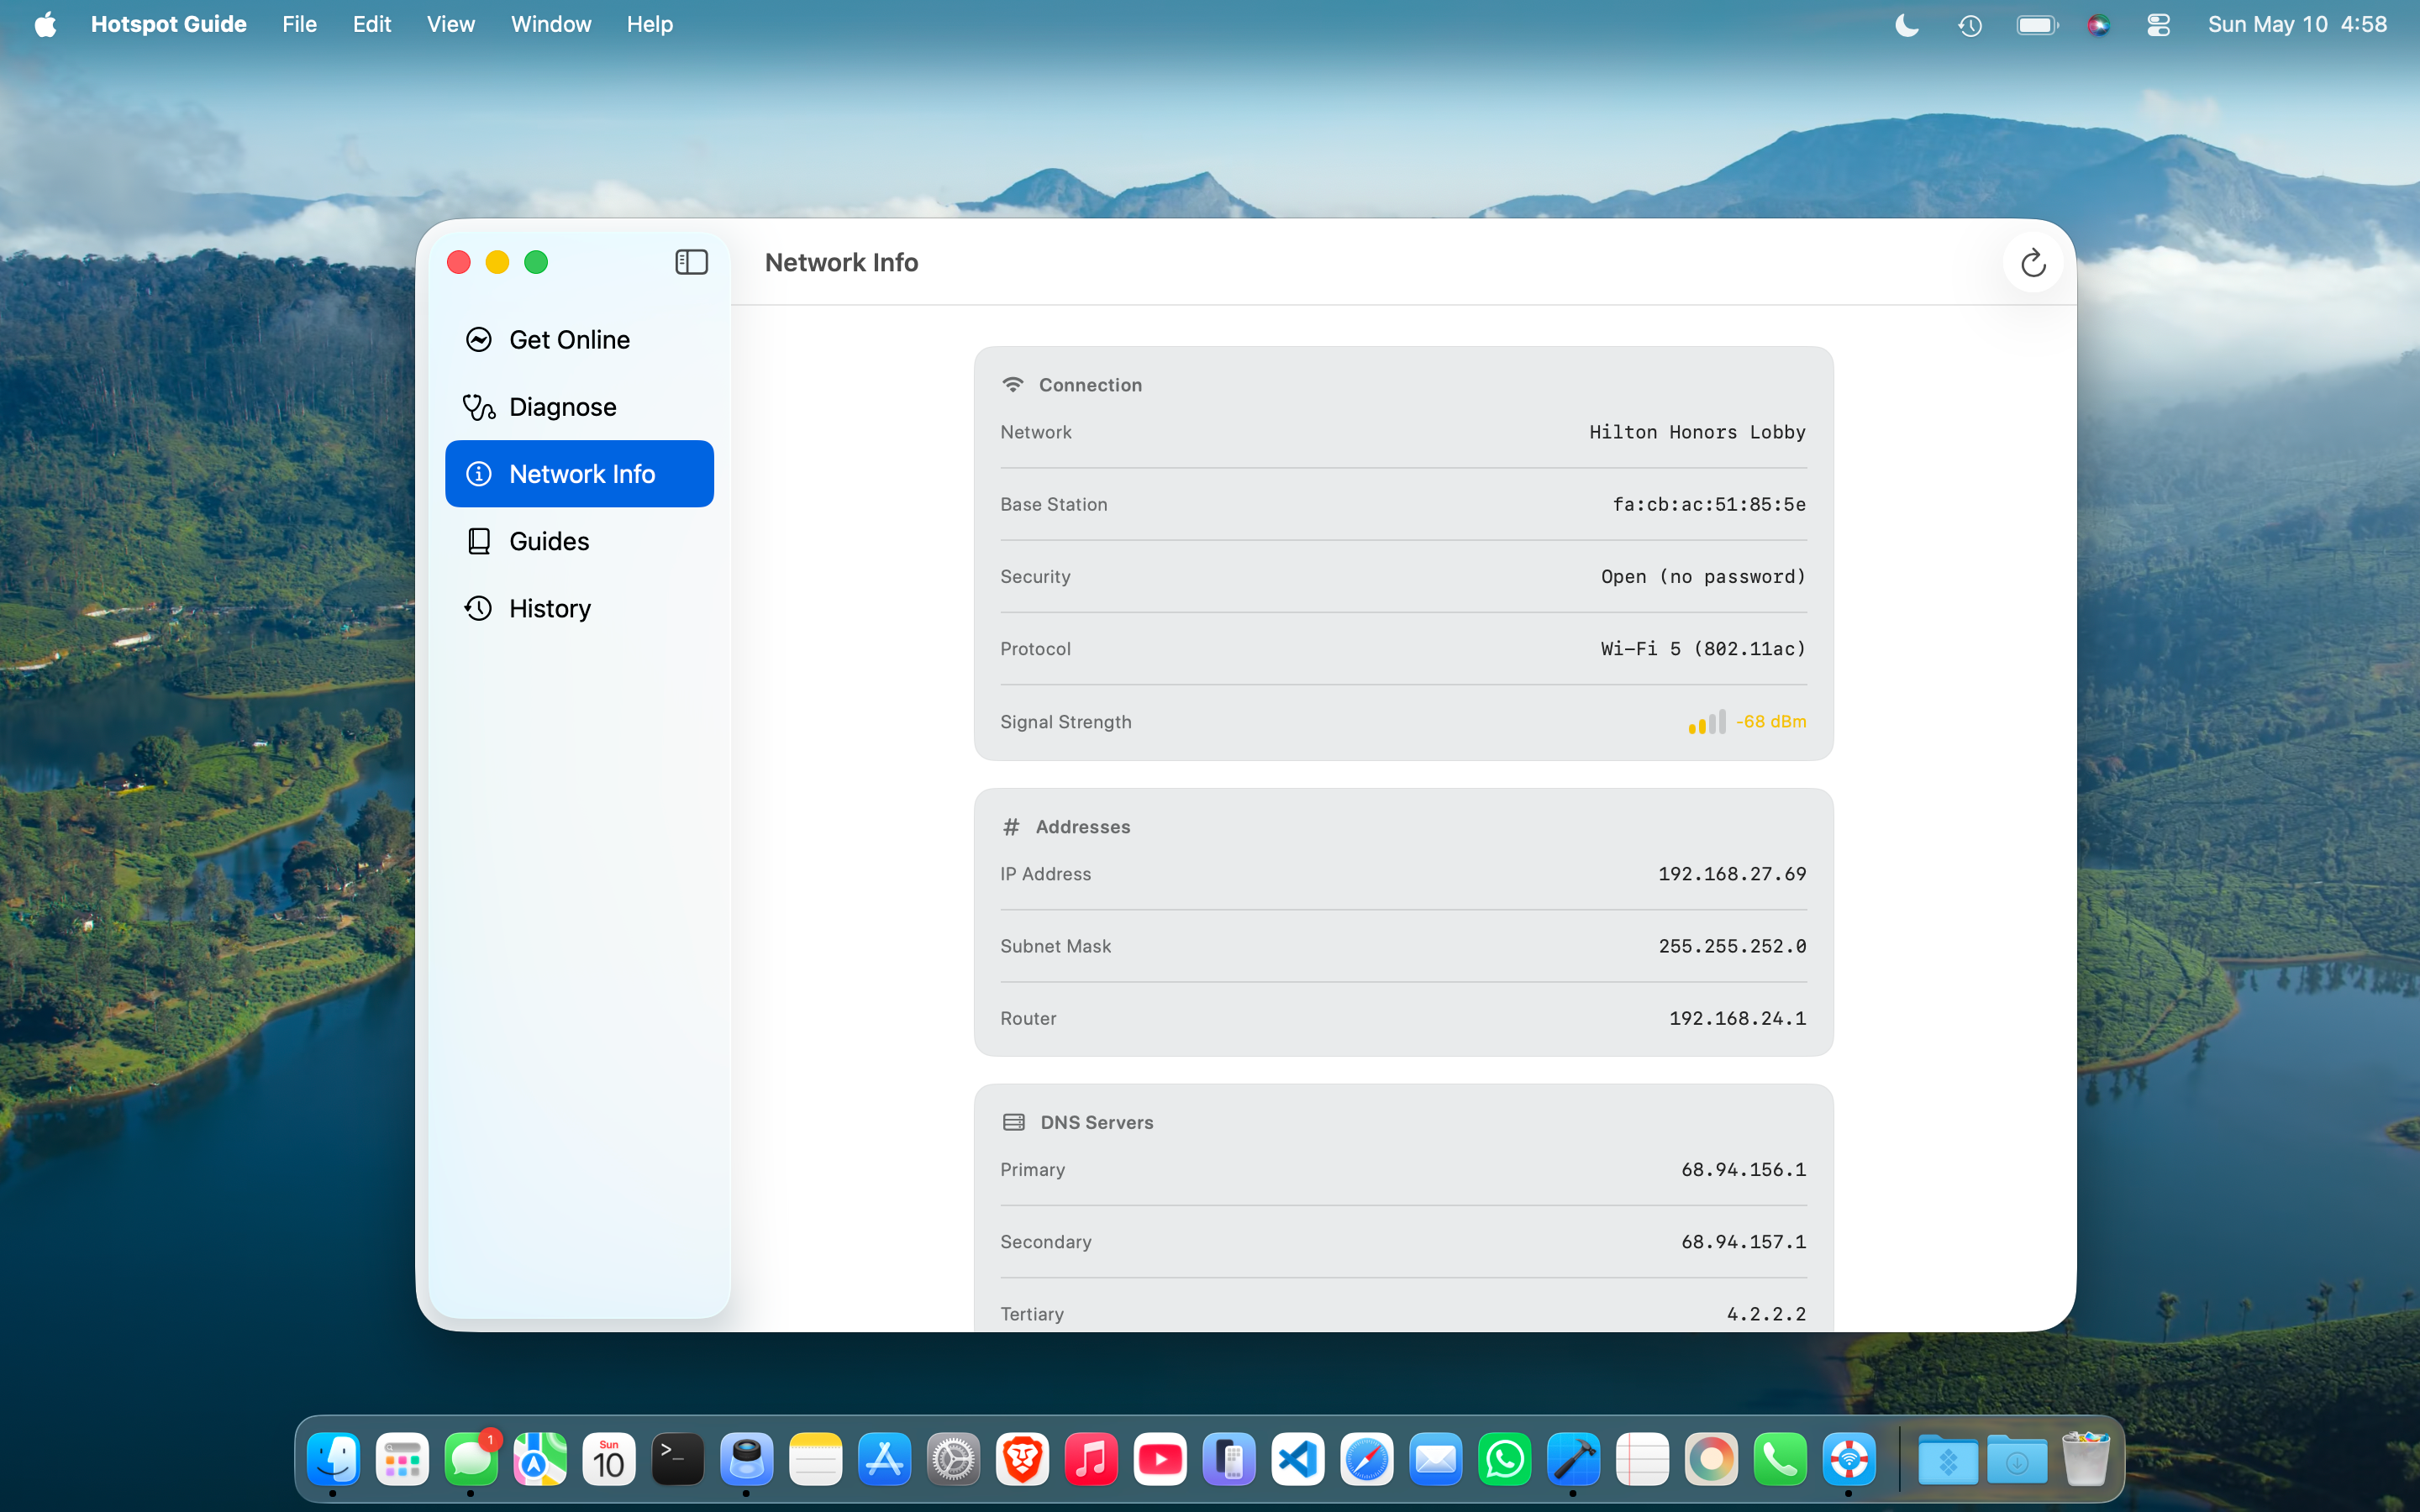
Task: Click the signal strength bars indicator
Action: coord(1707,722)
